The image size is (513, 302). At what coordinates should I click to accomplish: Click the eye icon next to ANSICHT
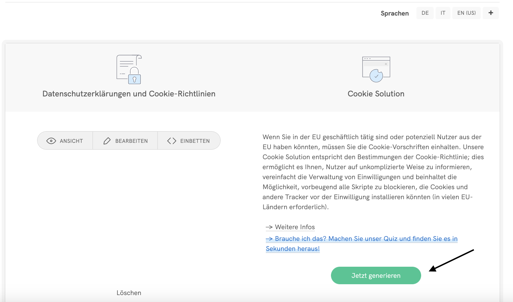pyautogui.click(x=51, y=141)
